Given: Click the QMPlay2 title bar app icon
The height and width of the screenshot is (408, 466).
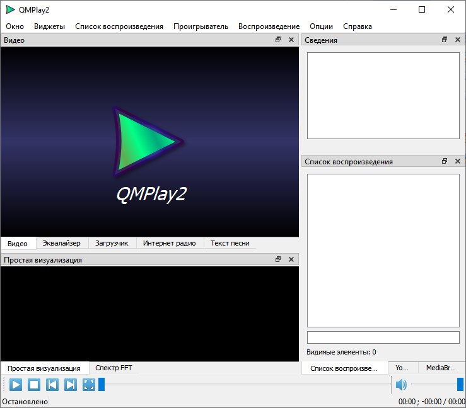Looking at the screenshot, I should coord(10,9).
